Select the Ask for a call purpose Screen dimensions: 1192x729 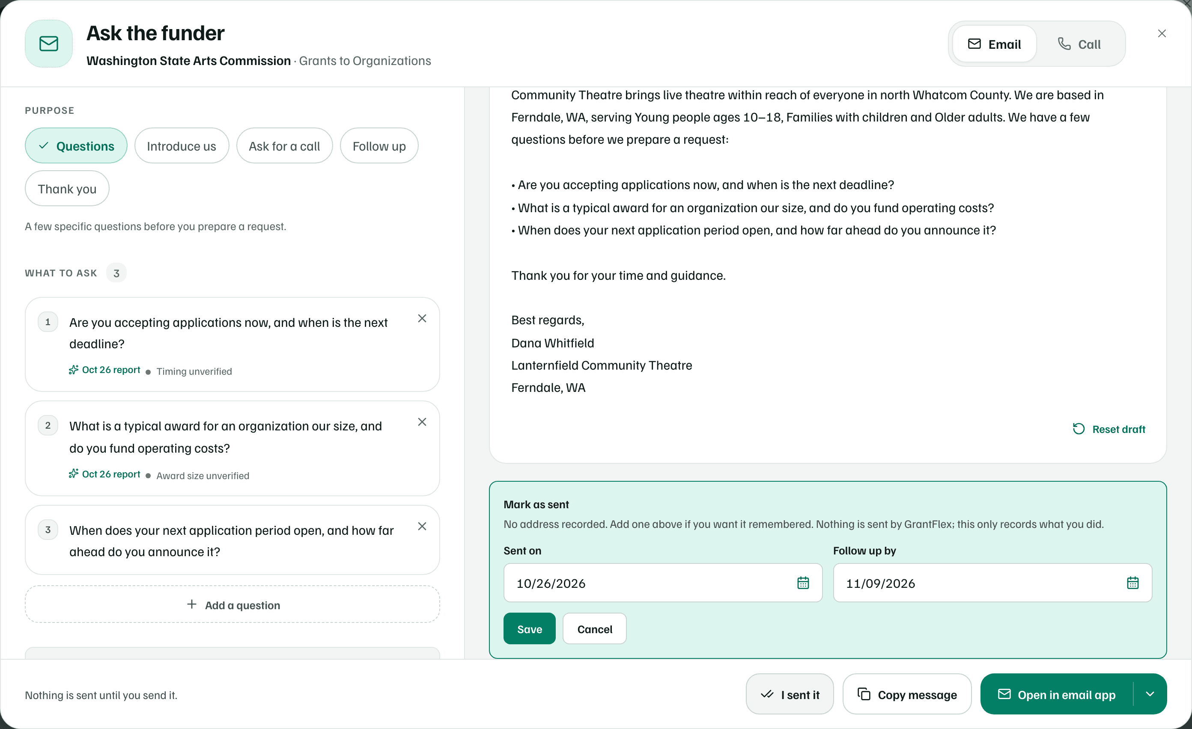pyautogui.click(x=284, y=145)
